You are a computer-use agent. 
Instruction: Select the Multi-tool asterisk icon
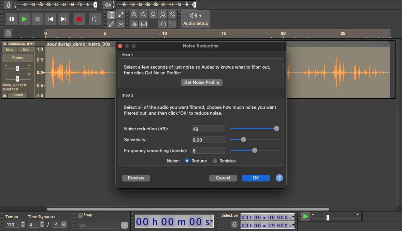pyautogui.click(x=121, y=24)
